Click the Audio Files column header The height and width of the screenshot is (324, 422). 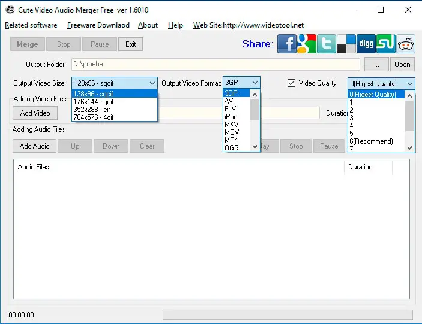(179, 167)
